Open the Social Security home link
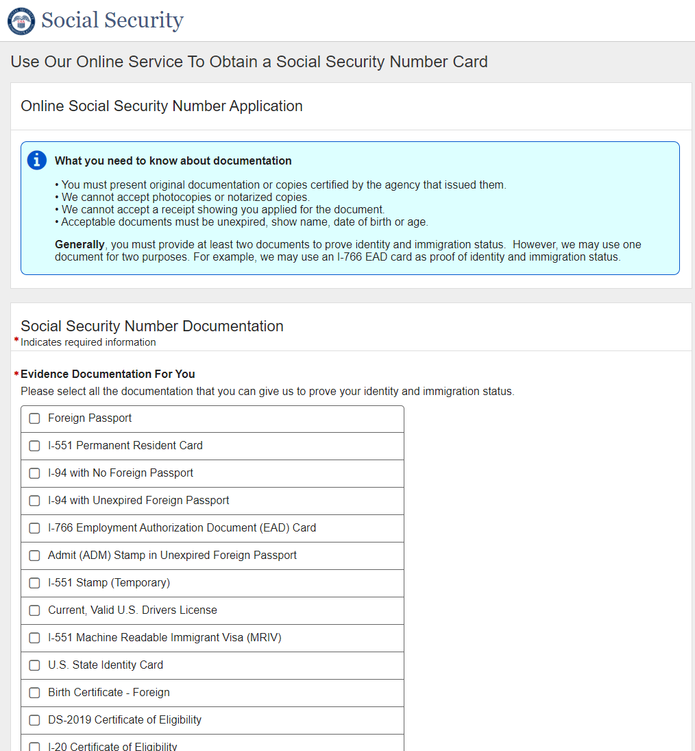695x751 pixels. 112,21
